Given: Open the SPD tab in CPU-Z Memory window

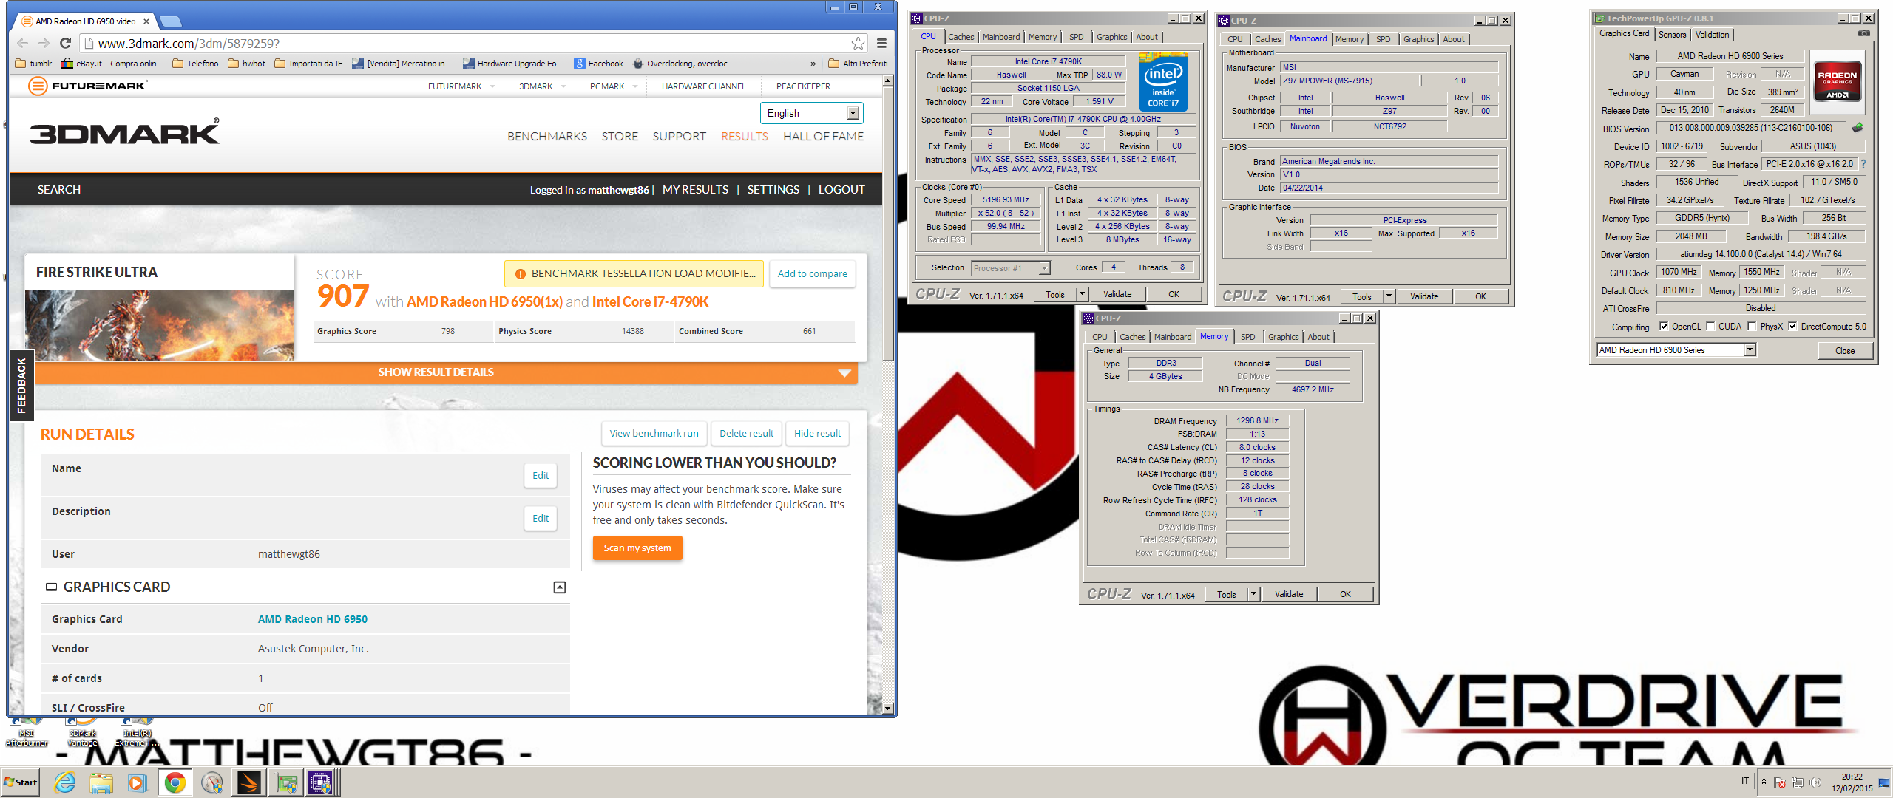Looking at the screenshot, I should pos(1247,337).
